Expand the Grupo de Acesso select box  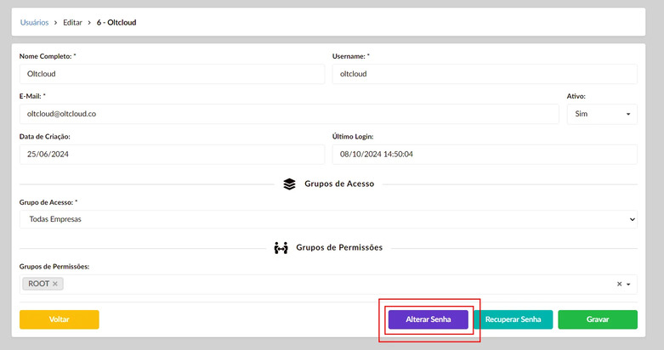click(x=328, y=220)
